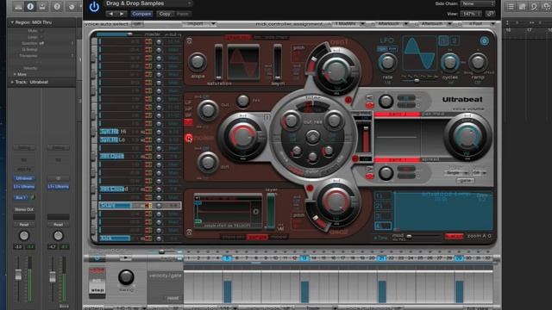Expand the More disclosure triangle
Viewport: 552px width, 310px height.
pyautogui.click(x=15, y=75)
